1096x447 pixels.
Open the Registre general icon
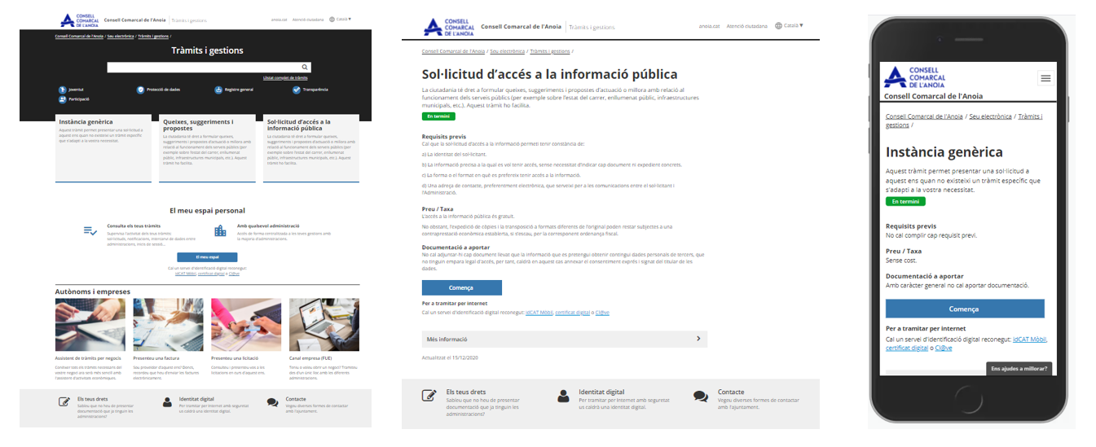coord(218,90)
